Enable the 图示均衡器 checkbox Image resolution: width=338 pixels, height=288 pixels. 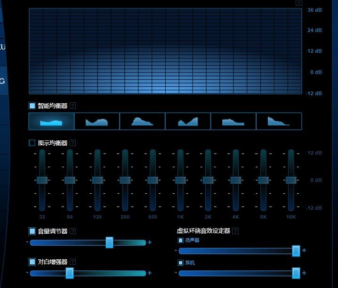(x=32, y=143)
